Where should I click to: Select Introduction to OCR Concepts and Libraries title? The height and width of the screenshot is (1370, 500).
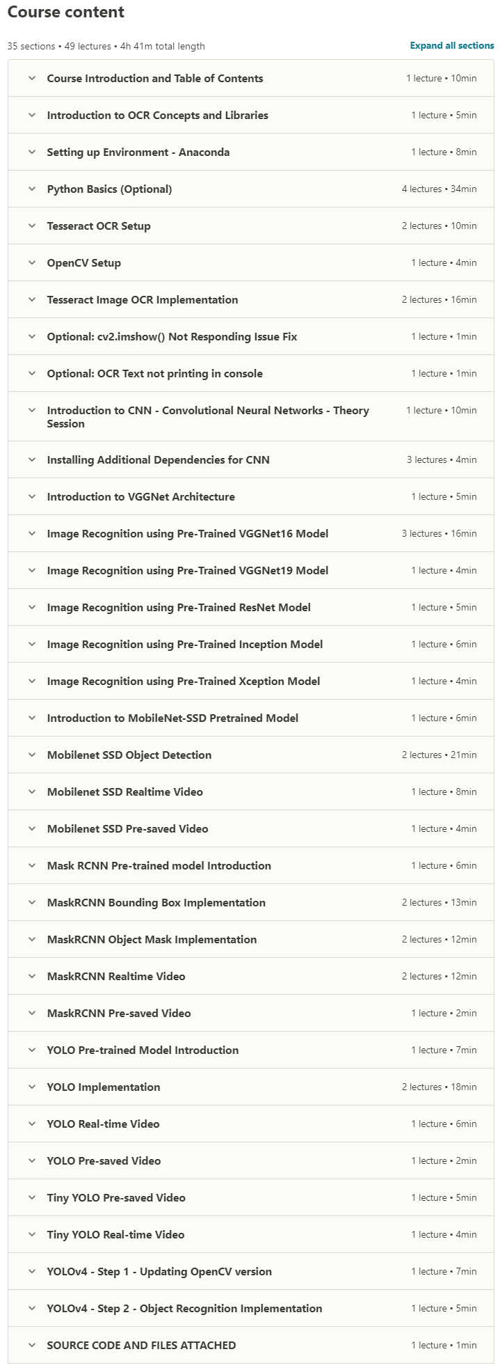pyautogui.click(x=157, y=115)
